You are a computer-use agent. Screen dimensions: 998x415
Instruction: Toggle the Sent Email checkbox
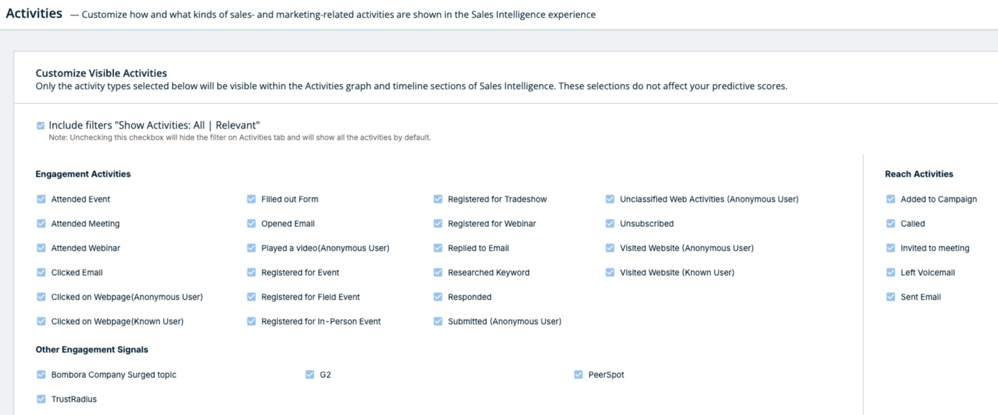point(891,297)
